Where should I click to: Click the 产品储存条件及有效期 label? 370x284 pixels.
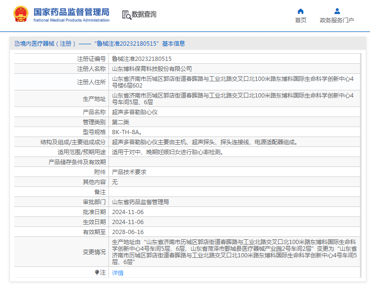(x=77, y=162)
